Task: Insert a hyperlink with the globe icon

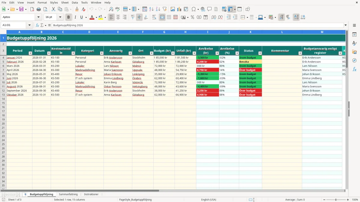Action: 203,9
